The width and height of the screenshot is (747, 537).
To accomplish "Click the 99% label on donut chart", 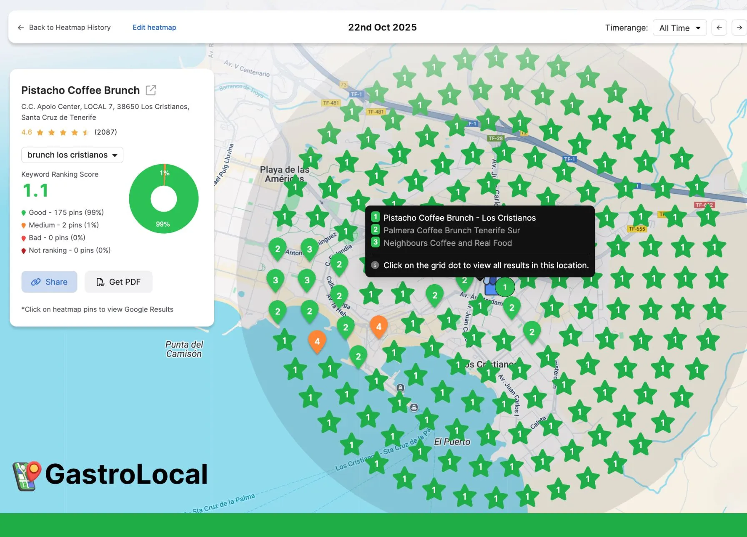I will coord(163,224).
